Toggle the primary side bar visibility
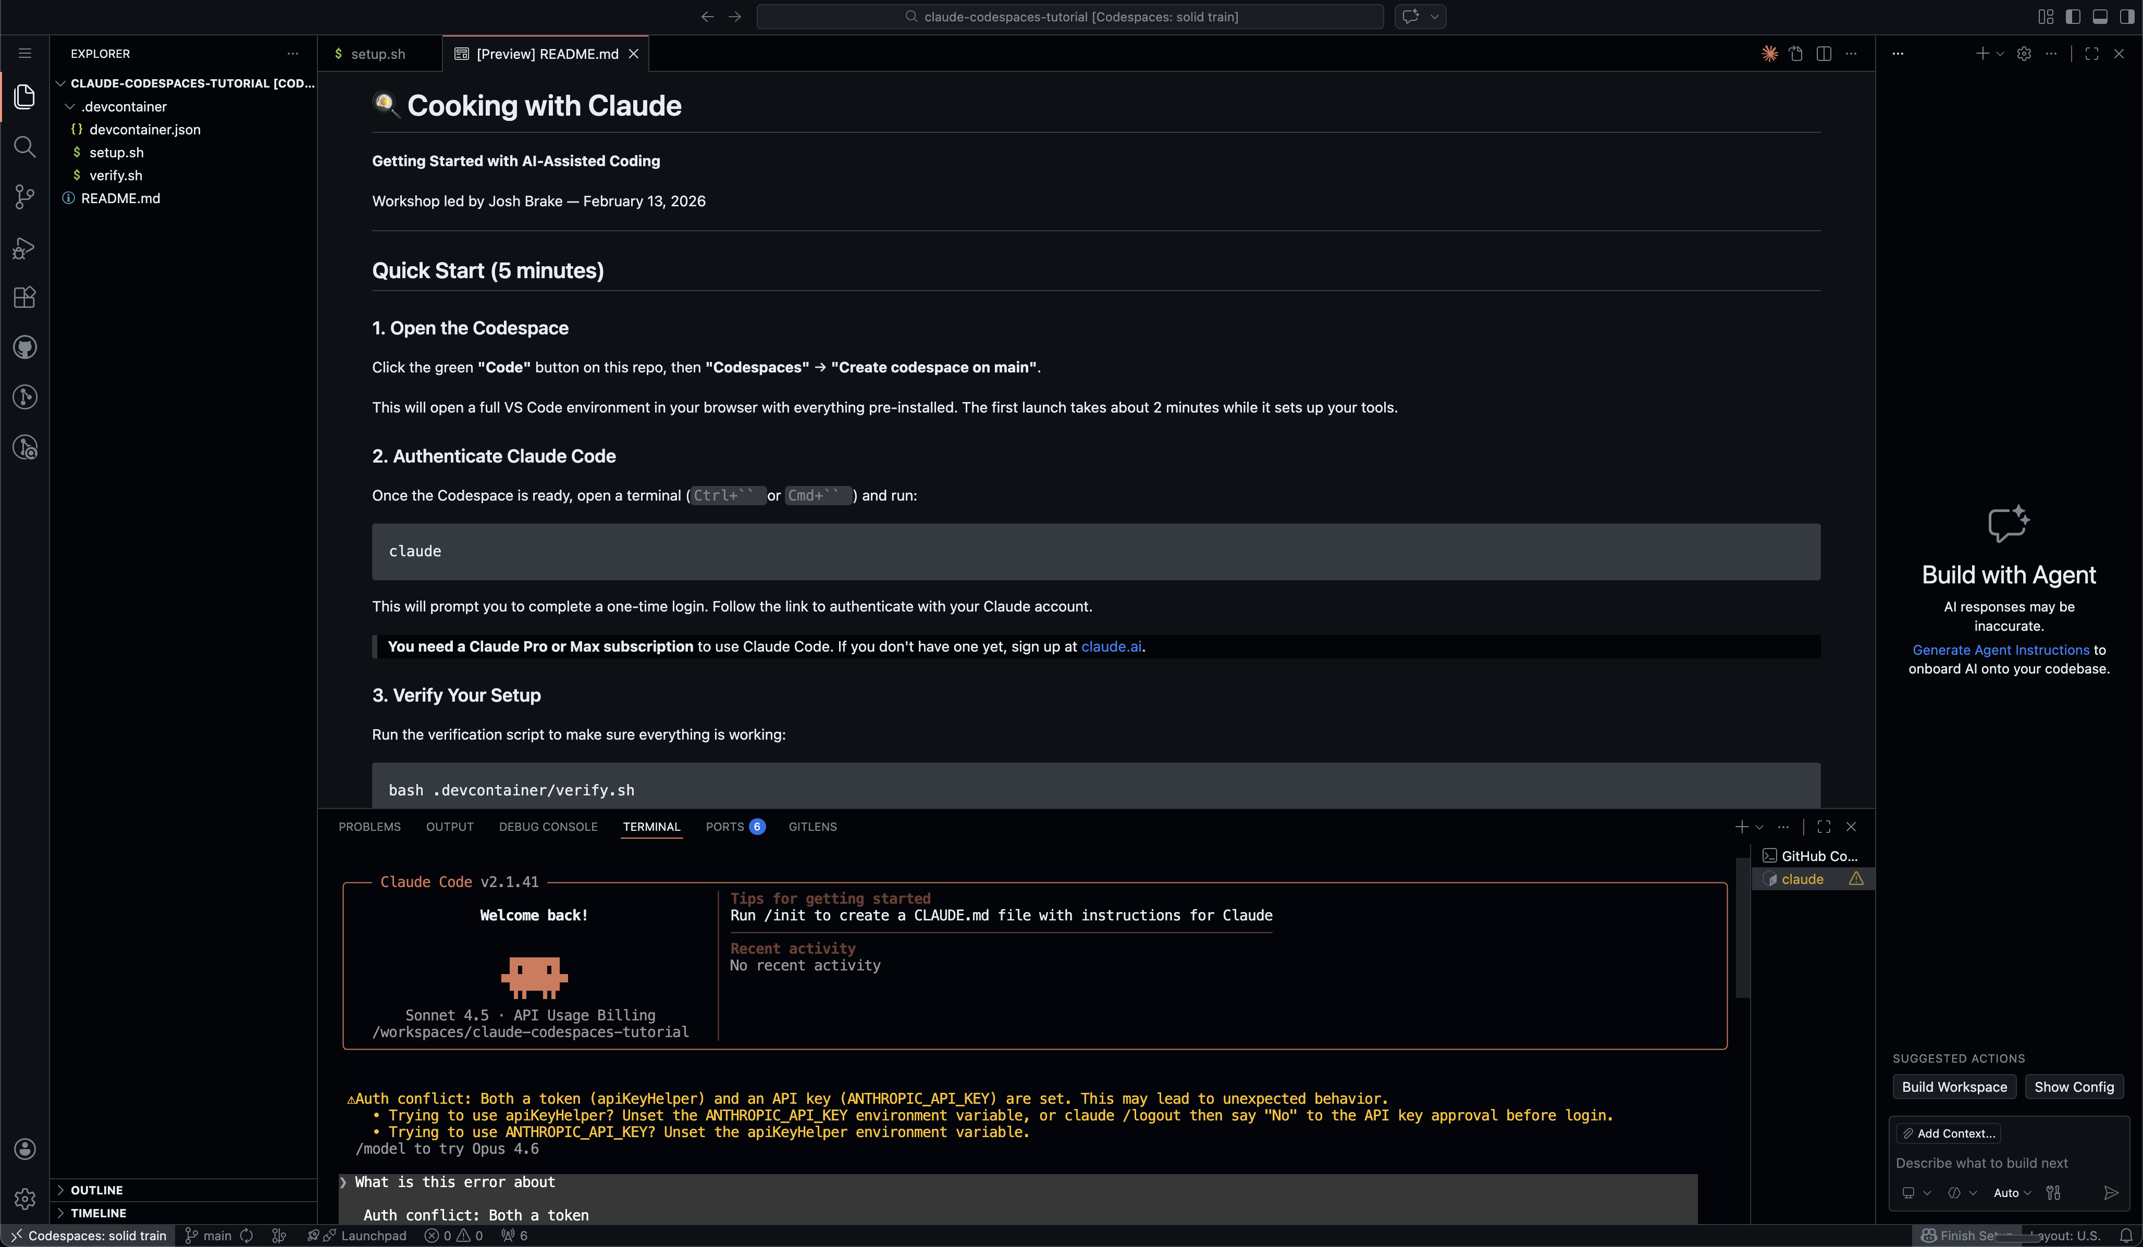2143x1247 pixels. [x=2073, y=16]
